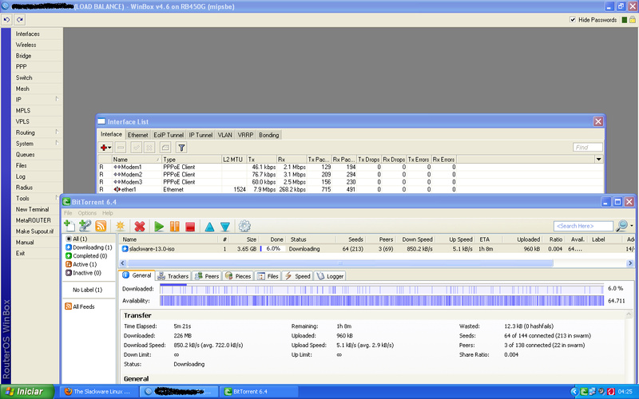The height and width of the screenshot is (399, 639).
Task: Open New Terminal in WinBox
Action: click(x=32, y=209)
